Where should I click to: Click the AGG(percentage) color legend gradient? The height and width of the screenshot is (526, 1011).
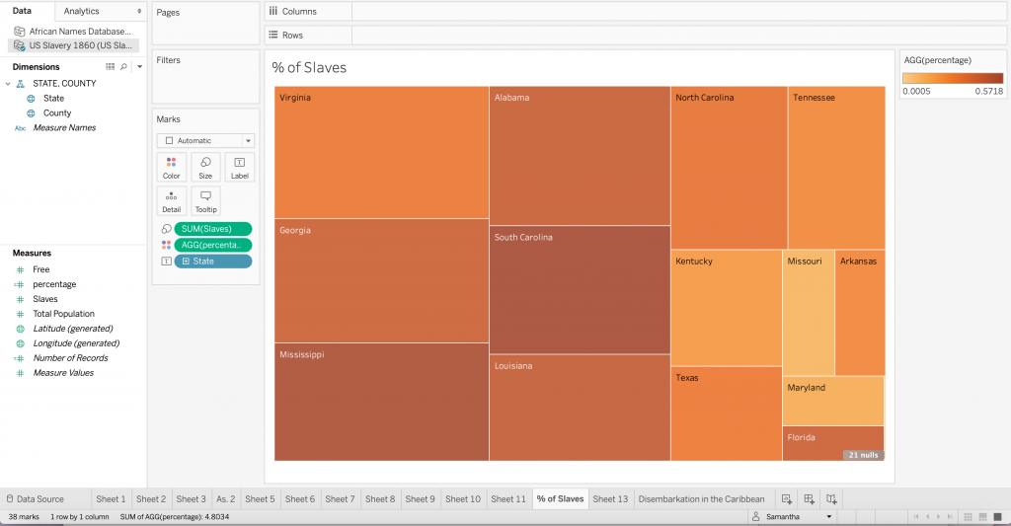pos(952,78)
